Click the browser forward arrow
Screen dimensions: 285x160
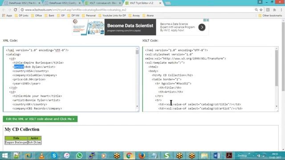pos(9,10)
